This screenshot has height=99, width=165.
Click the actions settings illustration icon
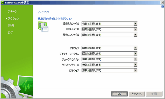point(43,27)
